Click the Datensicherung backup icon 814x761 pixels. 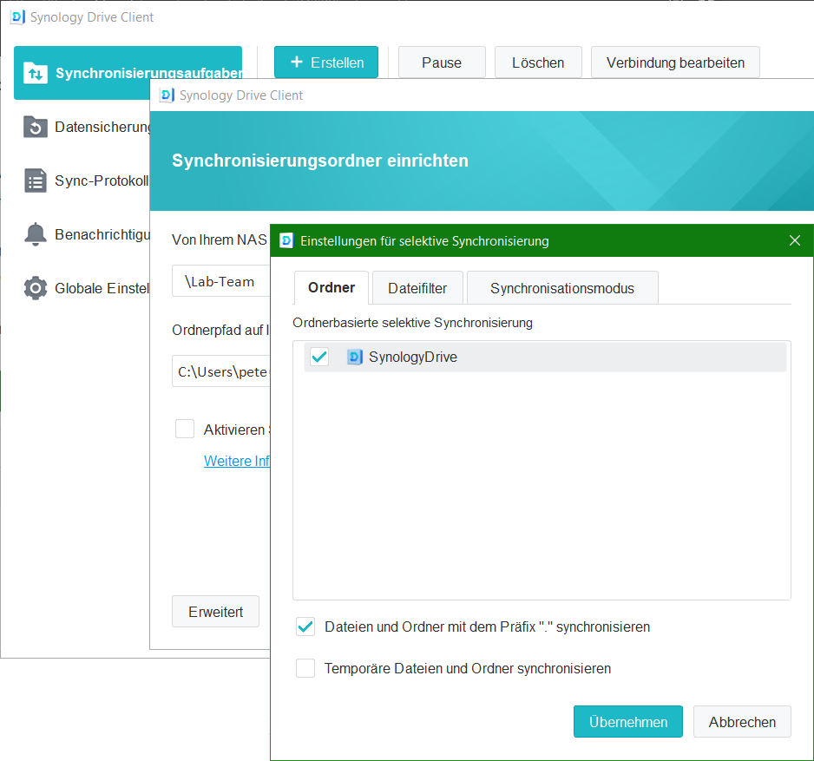pos(36,128)
